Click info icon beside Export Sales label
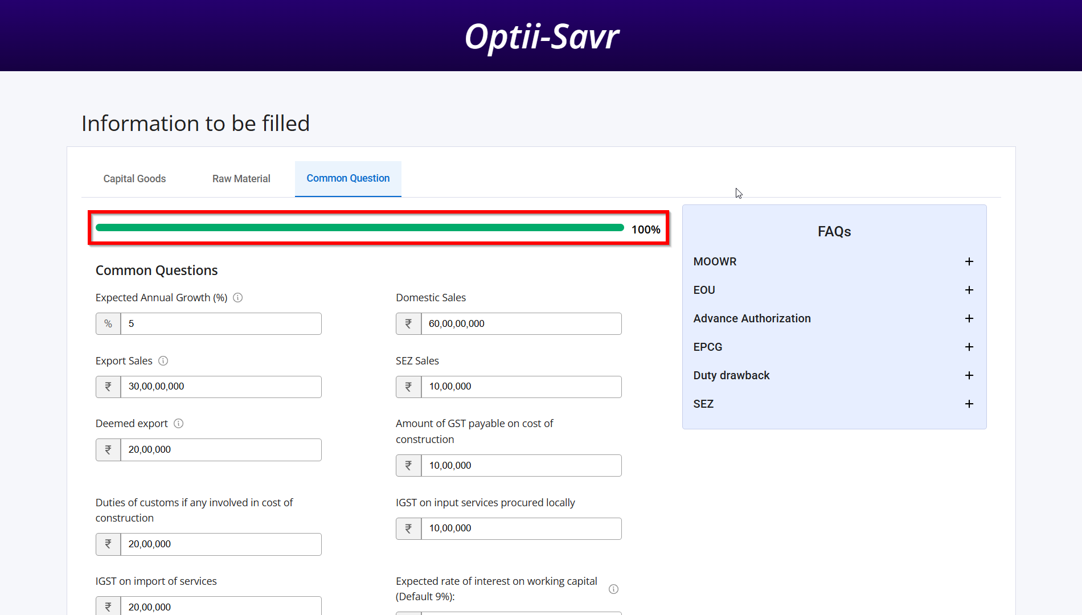1082x615 pixels. tap(163, 361)
